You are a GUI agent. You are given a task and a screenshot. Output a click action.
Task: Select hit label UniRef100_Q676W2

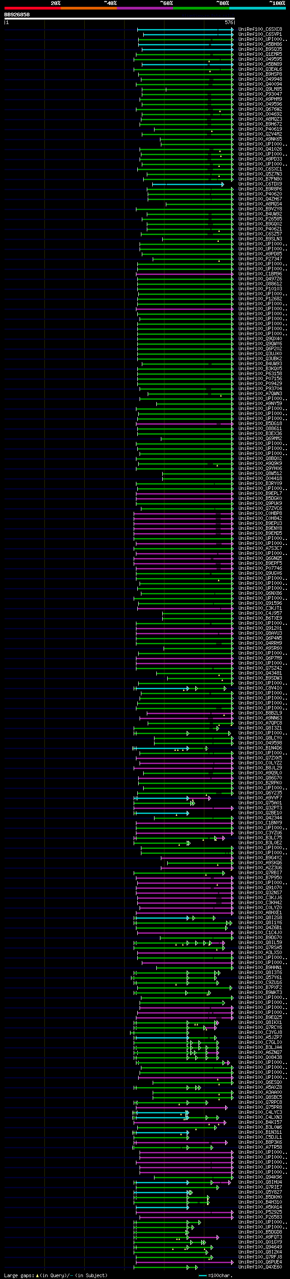pyautogui.click(x=260, y=109)
